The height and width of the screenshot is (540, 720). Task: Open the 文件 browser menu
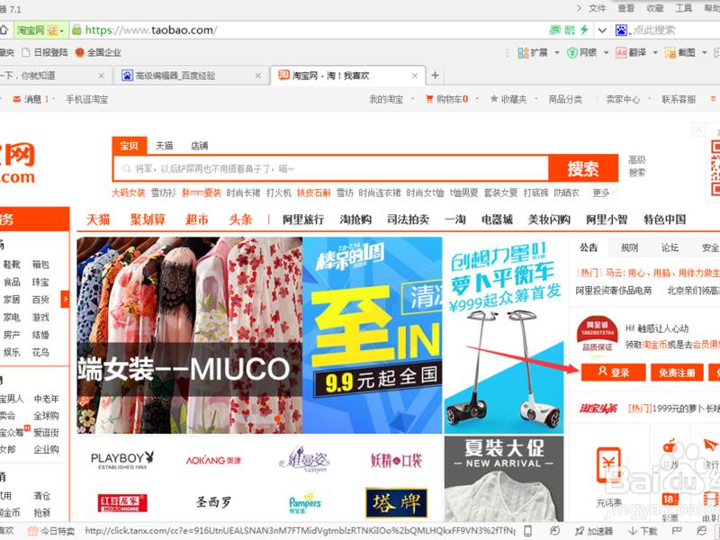(x=597, y=8)
